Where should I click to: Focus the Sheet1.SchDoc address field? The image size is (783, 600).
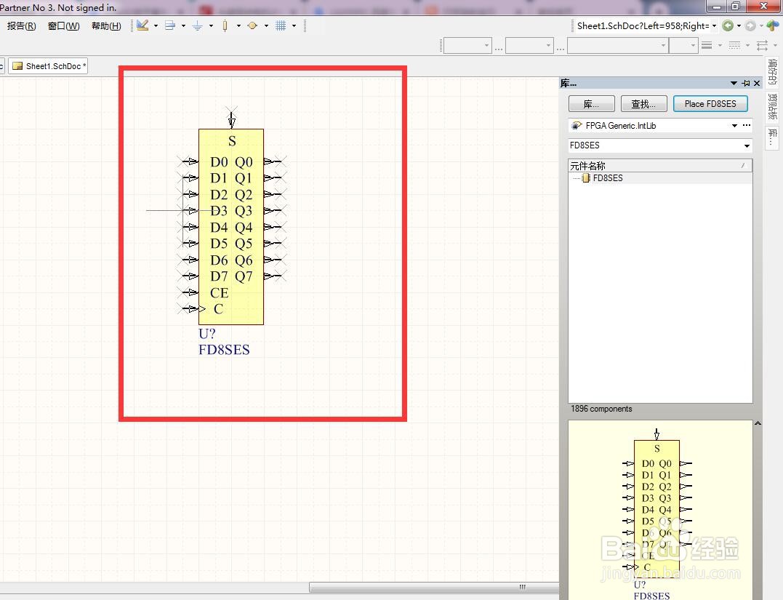pyautogui.click(x=642, y=26)
